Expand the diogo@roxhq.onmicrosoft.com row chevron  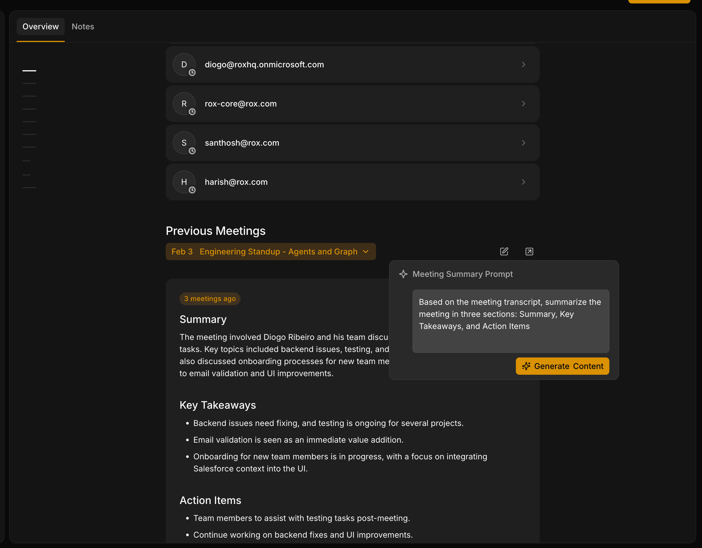(523, 64)
